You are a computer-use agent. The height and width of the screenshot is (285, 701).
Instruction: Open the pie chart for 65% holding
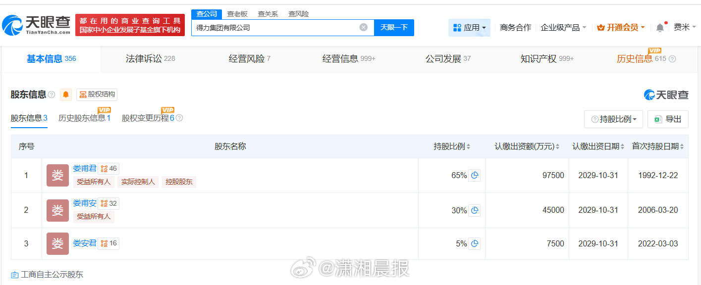(x=475, y=175)
